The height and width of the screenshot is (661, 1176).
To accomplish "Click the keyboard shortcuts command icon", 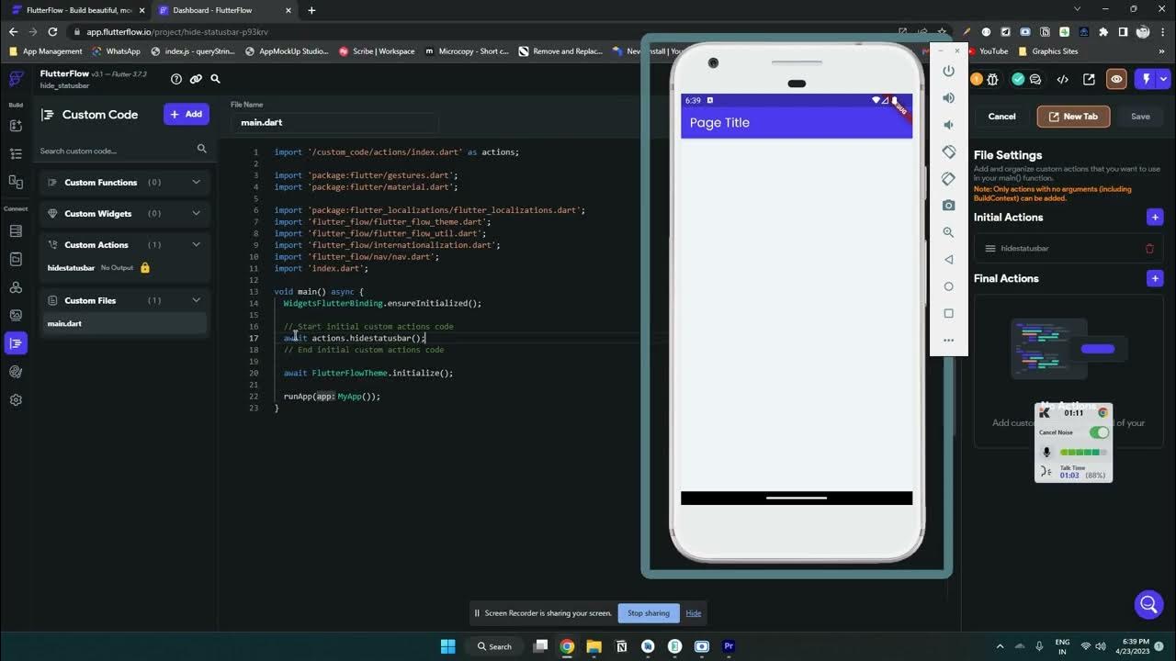I will click(196, 79).
